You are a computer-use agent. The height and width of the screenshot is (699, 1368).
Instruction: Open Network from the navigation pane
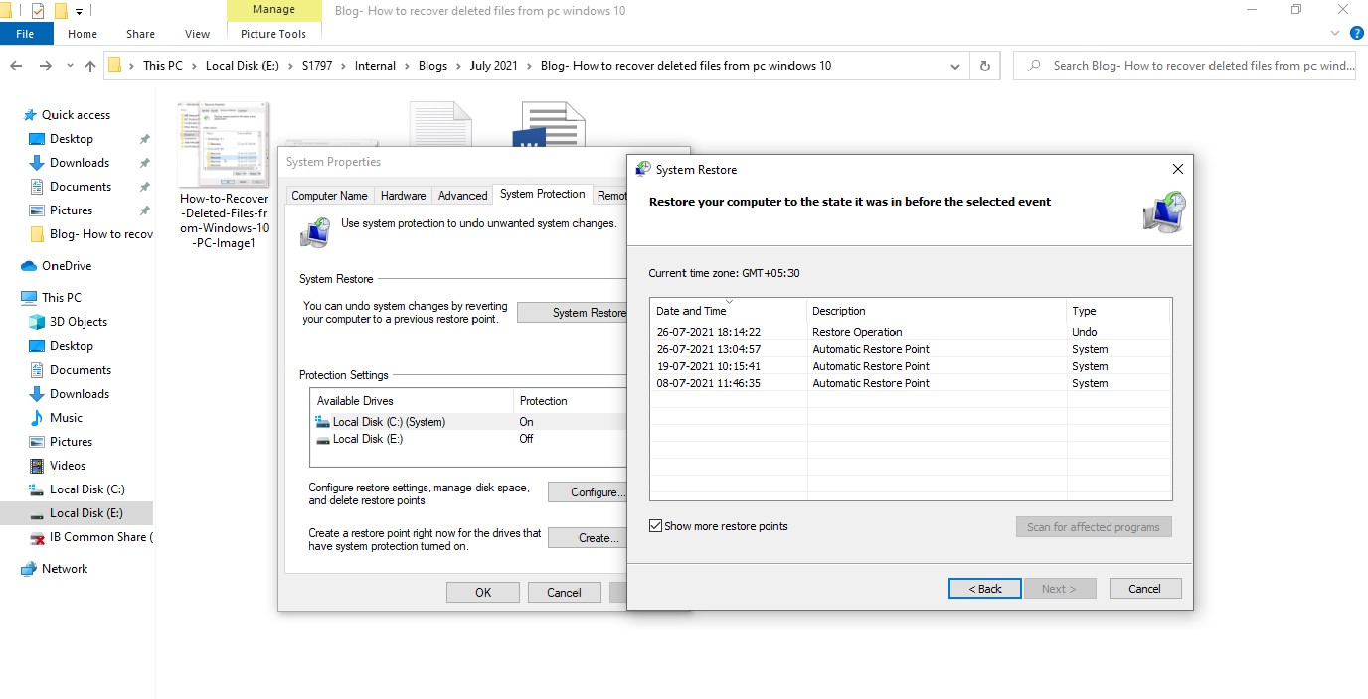63,568
